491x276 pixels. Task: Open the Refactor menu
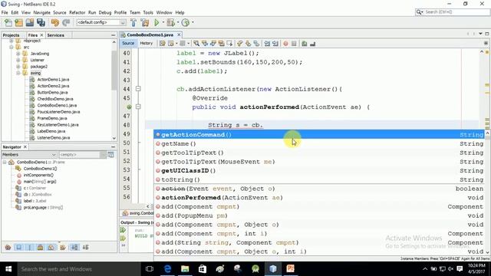[x=77, y=12]
